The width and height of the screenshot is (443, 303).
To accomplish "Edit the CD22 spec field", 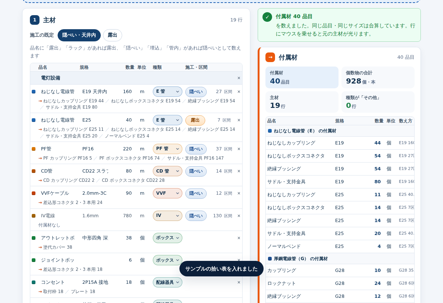I will 95,171.
